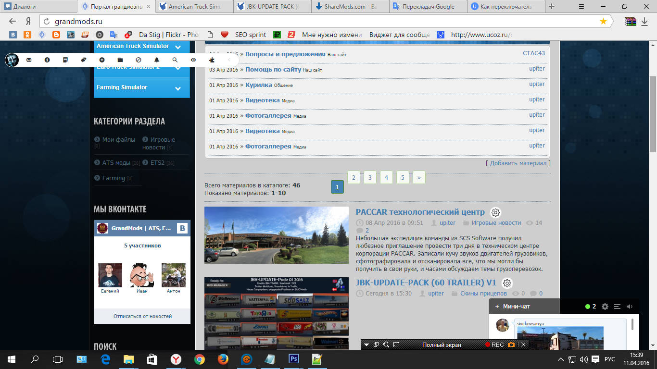Open Photoshop from the Windows taskbar
This screenshot has height=369, width=657.
(293, 359)
